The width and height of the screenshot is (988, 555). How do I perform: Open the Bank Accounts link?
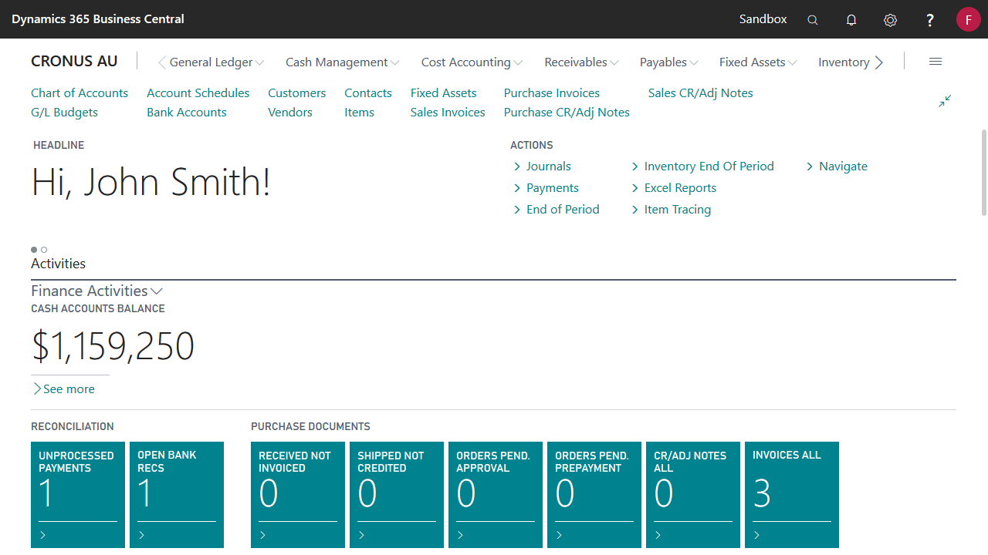click(187, 113)
